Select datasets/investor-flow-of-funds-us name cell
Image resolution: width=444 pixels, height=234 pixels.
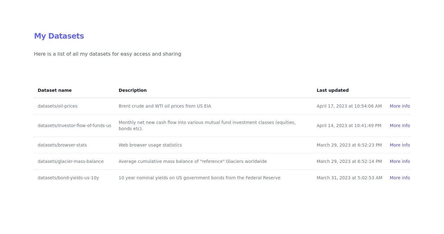click(74, 126)
